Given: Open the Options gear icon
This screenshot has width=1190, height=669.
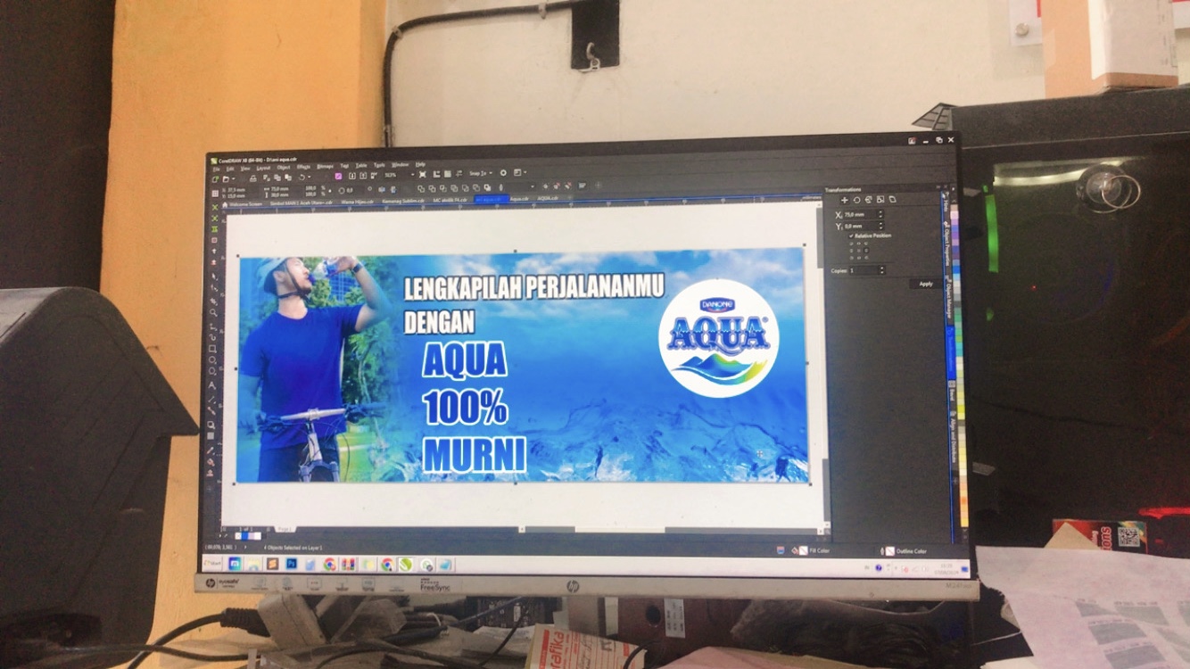Looking at the screenshot, I should [x=503, y=172].
